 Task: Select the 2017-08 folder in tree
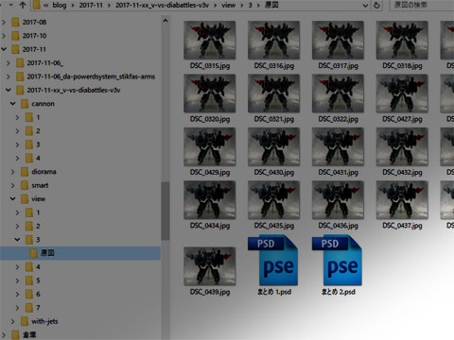point(34,22)
